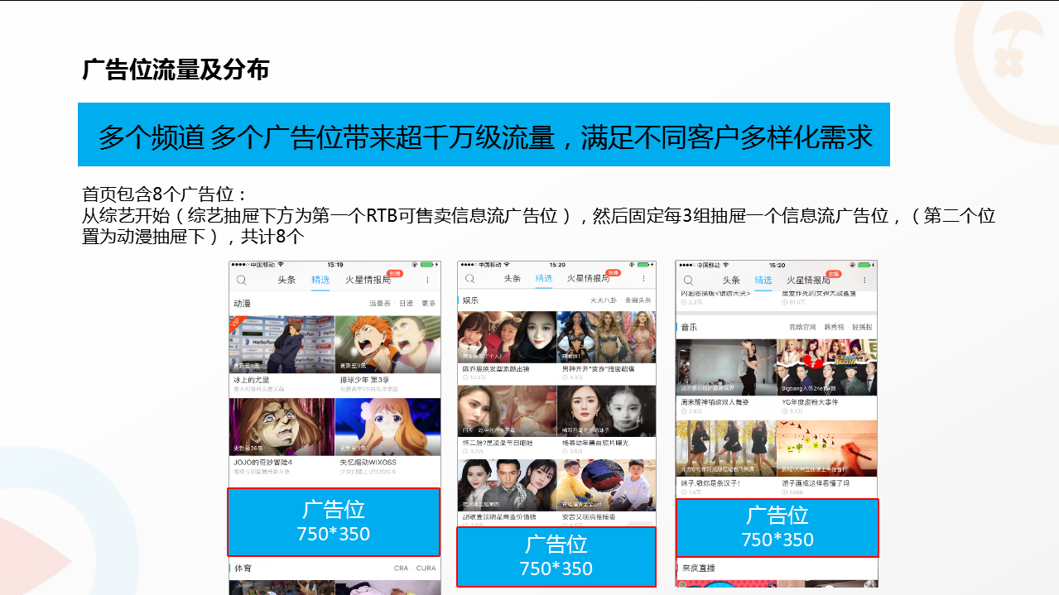Switch to 头条 tab in the right phone
This screenshot has height=595, width=1059.
tap(731, 281)
